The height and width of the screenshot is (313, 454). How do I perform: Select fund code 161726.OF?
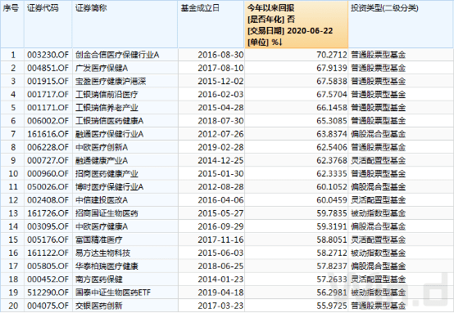pos(48,213)
